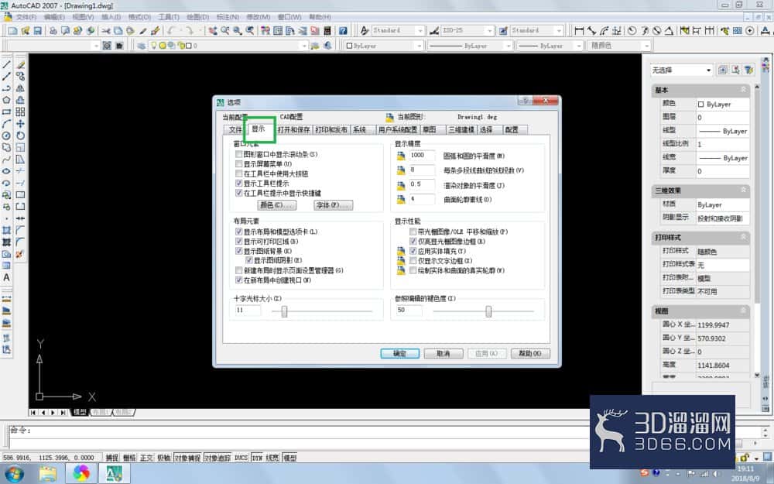This screenshot has height=484, width=774.
Task: Select the Array modify tool
Action: click(20, 112)
